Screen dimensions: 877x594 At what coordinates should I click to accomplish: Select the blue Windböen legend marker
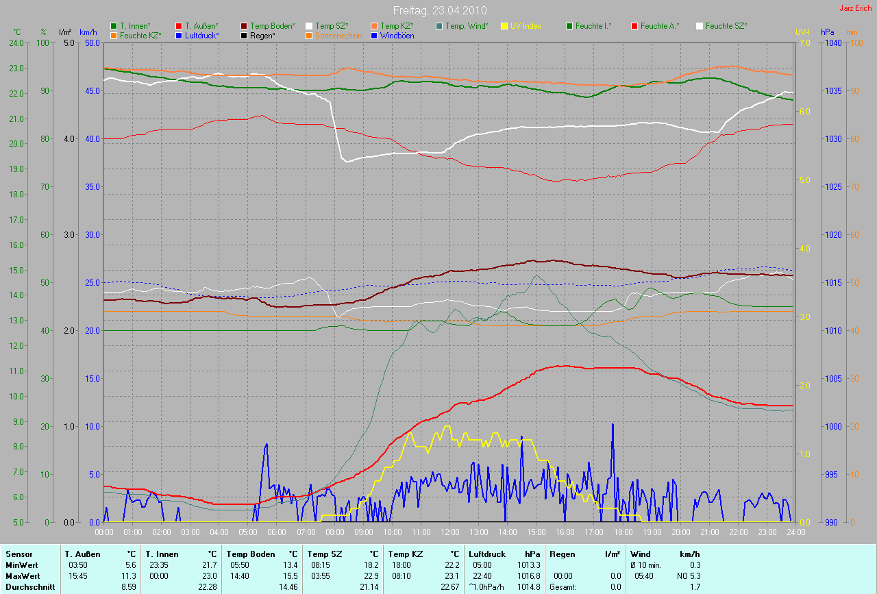point(375,35)
